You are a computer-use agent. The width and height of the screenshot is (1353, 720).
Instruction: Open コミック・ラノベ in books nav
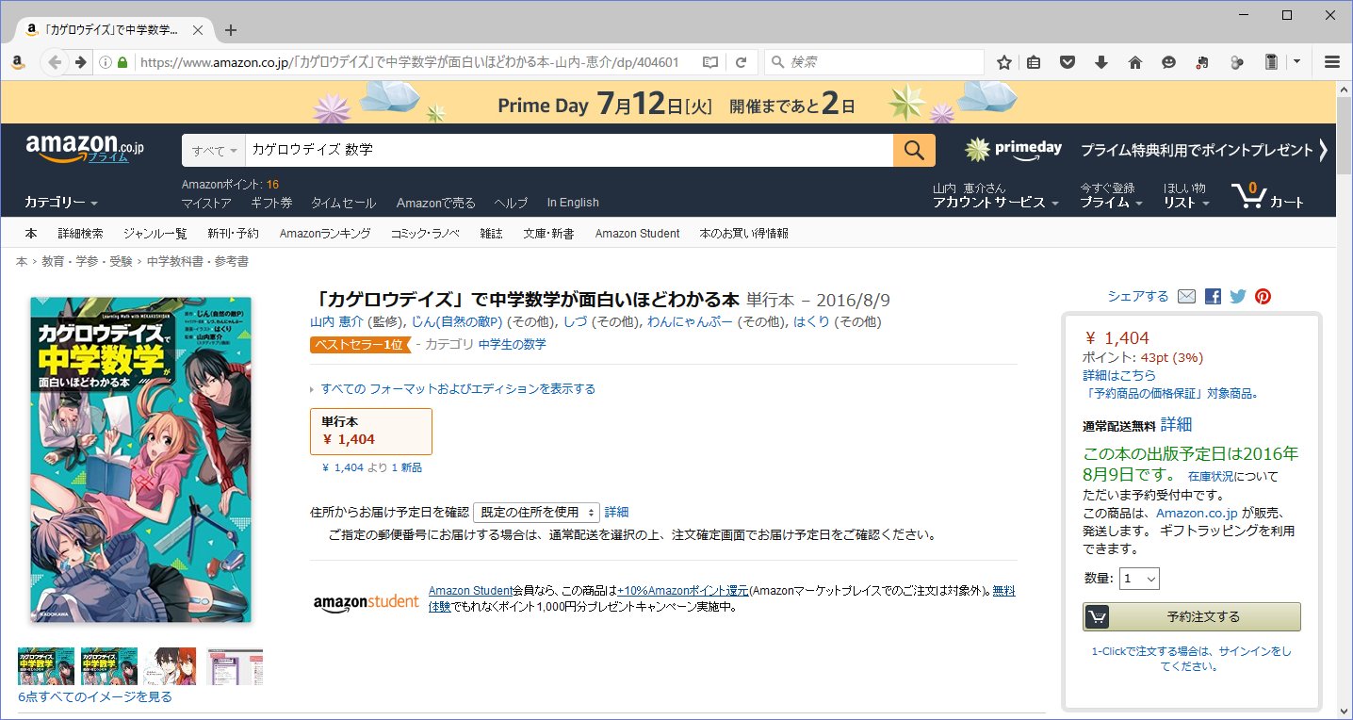425,233
